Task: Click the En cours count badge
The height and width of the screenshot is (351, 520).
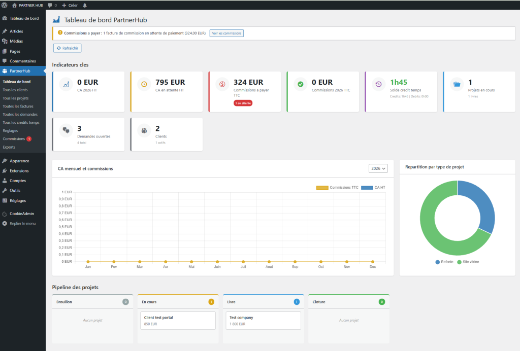Action: click(211, 302)
